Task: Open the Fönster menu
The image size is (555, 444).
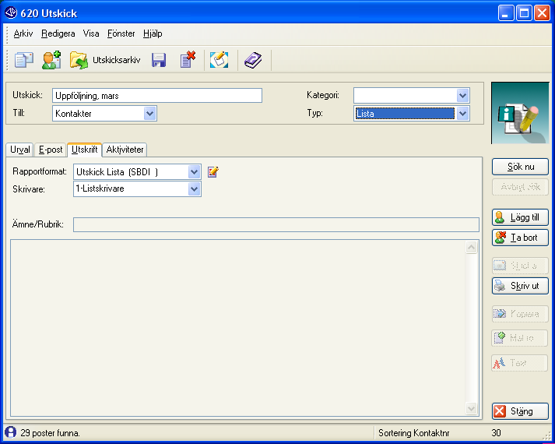Action: click(x=121, y=33)
